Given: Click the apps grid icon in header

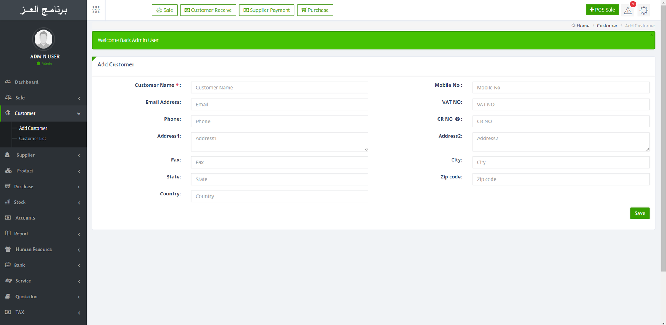Looking at the screenshot, I should [x=96, y=10].
